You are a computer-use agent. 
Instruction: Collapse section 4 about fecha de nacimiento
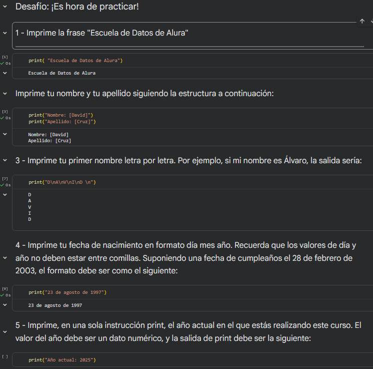coord(5,258)
